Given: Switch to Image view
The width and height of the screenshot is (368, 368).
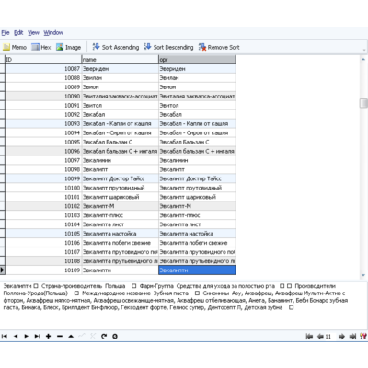Looking at the screenshot, I should (69, 47).
